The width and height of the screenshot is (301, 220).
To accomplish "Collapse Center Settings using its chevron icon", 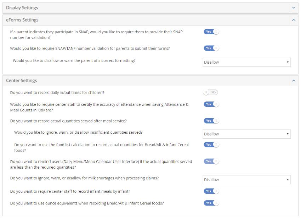I will click(293, 81).
